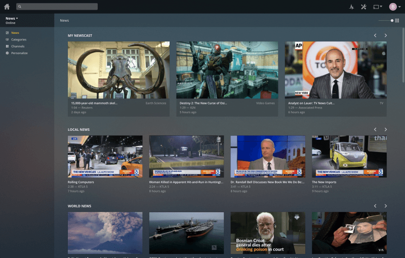This screenshot has height=258, width=405.
Task: Click the Categories sidebar icon
Action: click(7, 39)
